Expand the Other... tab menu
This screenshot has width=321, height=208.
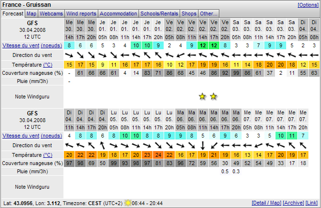(209, 14)
